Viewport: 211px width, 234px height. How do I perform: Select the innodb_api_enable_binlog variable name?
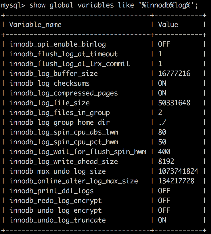click(x=57, y=44)
